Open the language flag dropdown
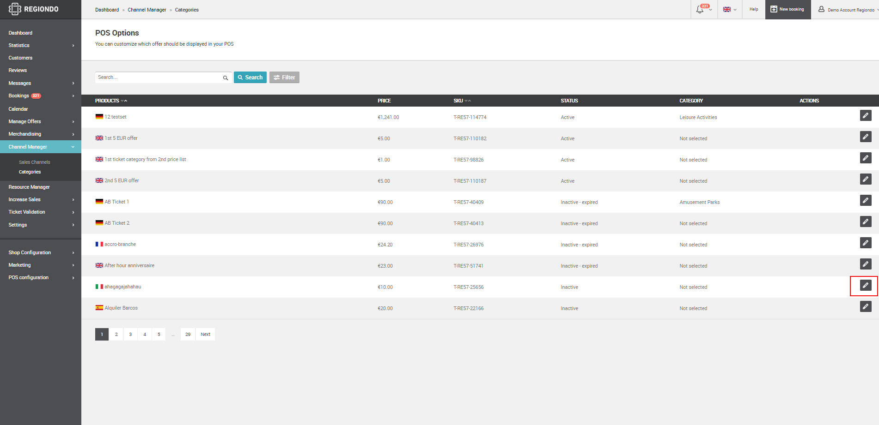The height and width of the screenshot is (425, 879). 730,10
